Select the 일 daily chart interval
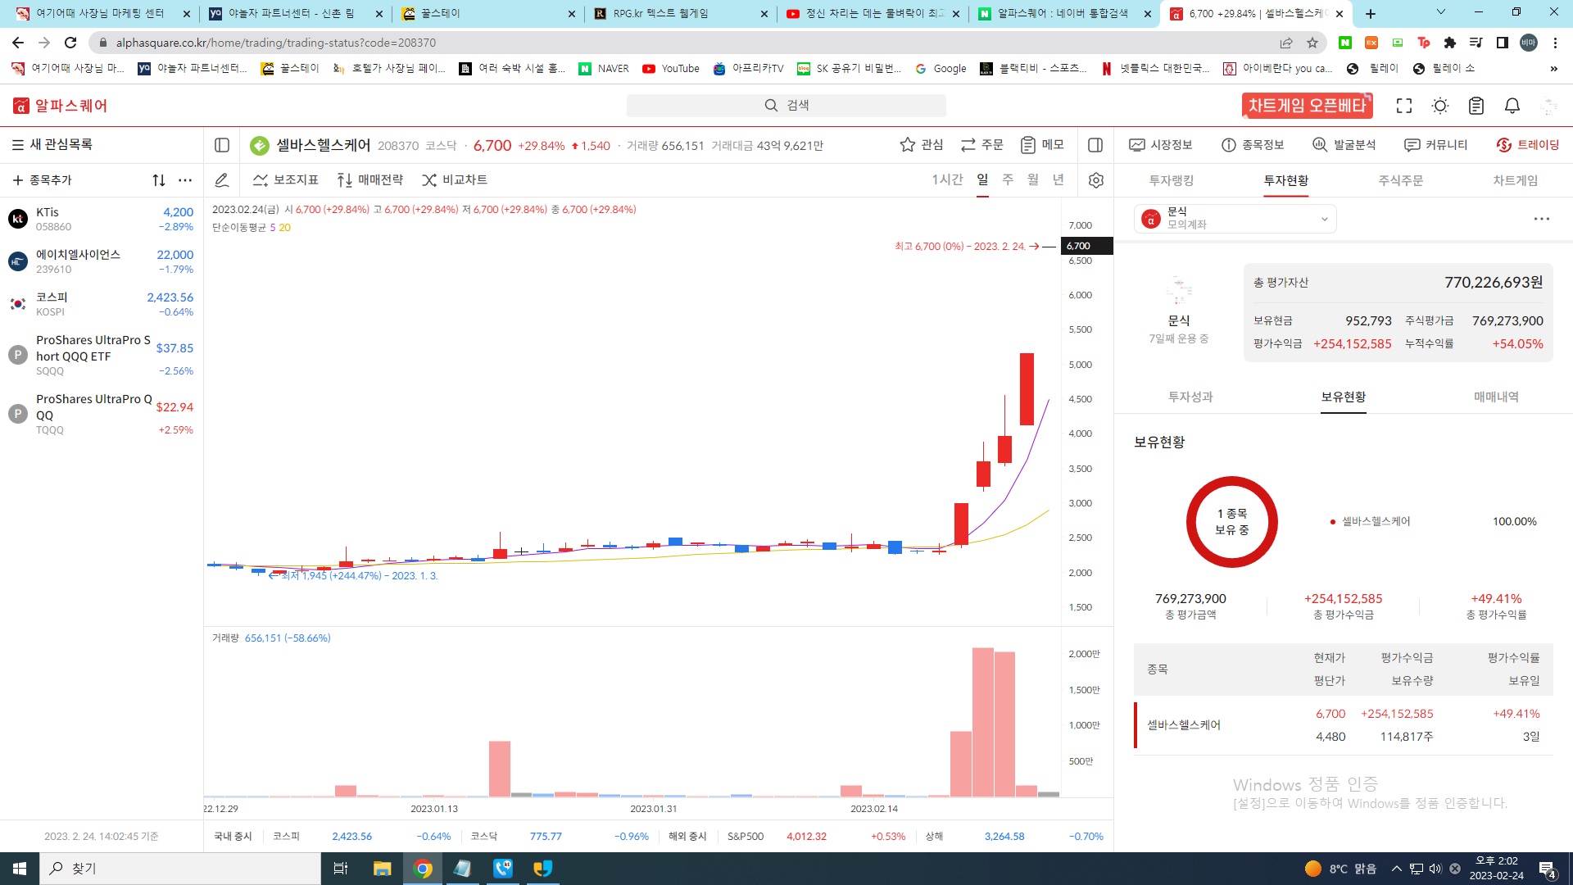1573x885 pixels. coord(982,180)
